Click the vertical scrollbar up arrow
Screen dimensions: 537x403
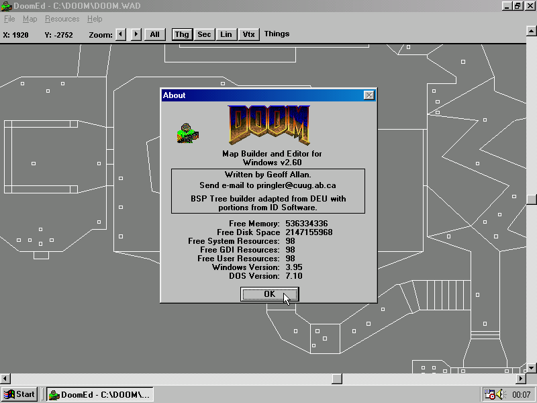tap(531, 31)
